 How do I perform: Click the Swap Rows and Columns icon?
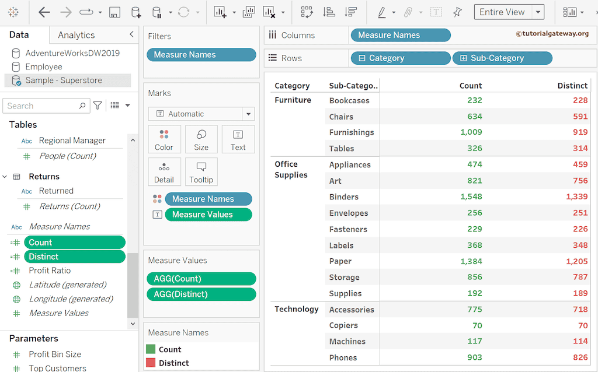pos(307,12)
